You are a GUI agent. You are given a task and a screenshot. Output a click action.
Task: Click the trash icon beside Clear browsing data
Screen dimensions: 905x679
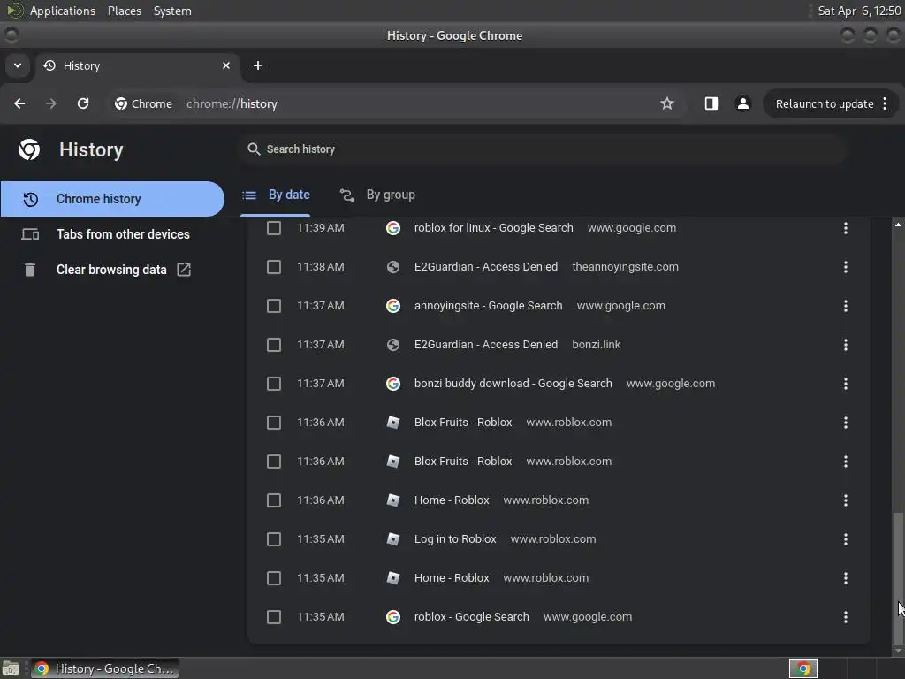(x=30, y=270)
